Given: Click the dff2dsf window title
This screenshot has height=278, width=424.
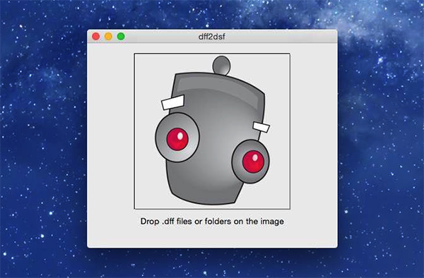Looking at the screenshot, I should [212, 37].
